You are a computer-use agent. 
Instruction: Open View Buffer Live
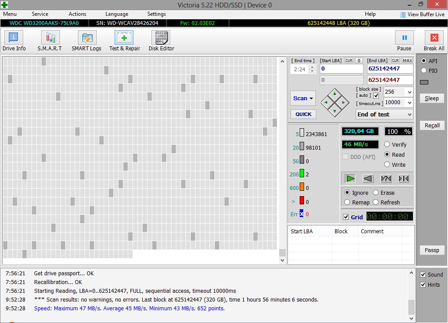[x=422, y=14]
